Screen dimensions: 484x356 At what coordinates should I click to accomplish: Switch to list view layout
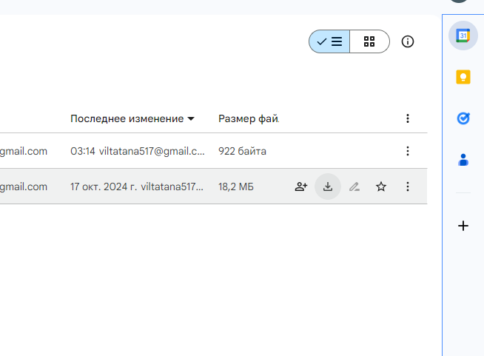click(x=329, y=41)
